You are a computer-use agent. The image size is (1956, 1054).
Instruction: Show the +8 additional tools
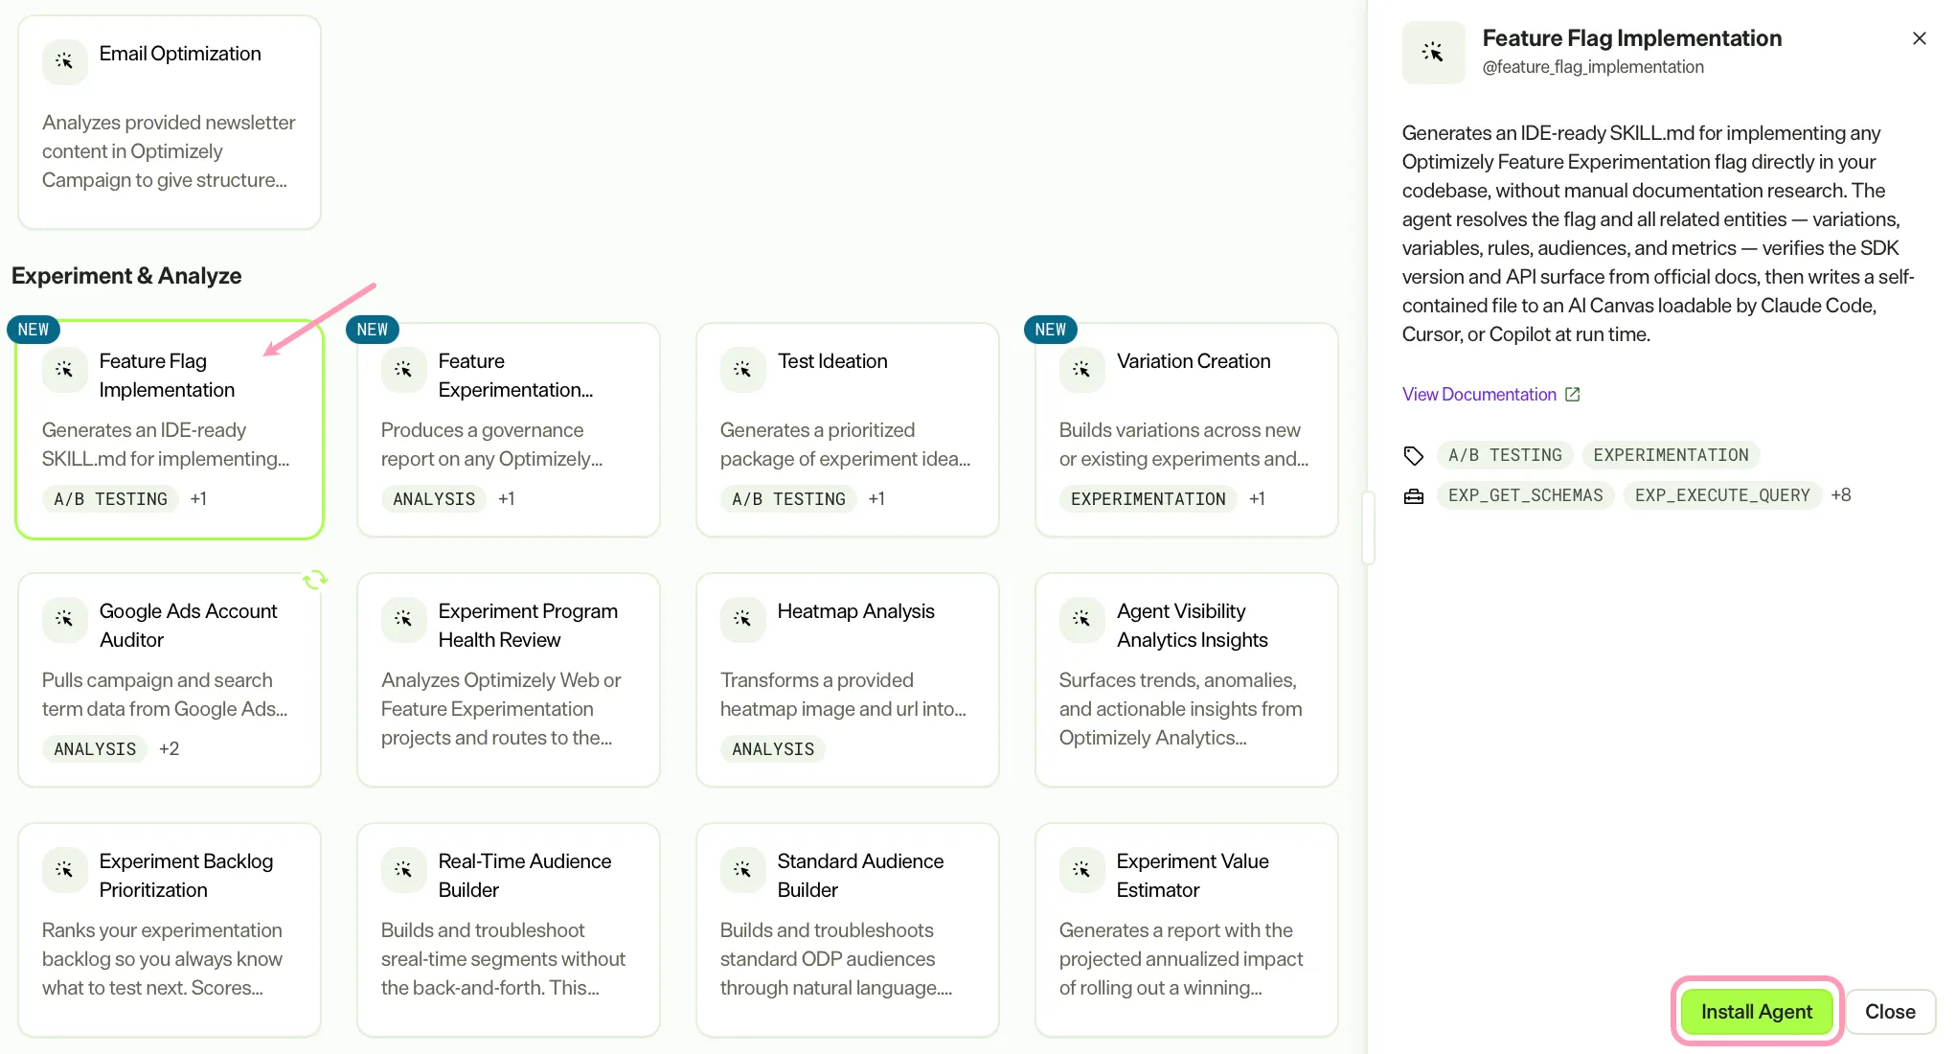click(1841, 495)
